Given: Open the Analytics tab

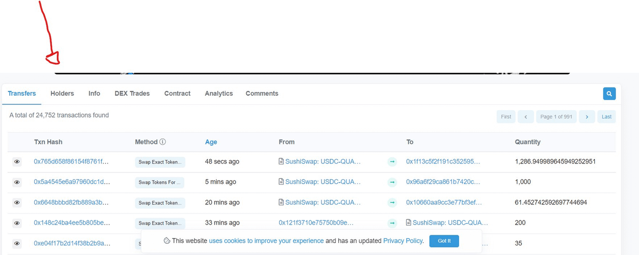Looking at the screenshot, I should point(219,94).
